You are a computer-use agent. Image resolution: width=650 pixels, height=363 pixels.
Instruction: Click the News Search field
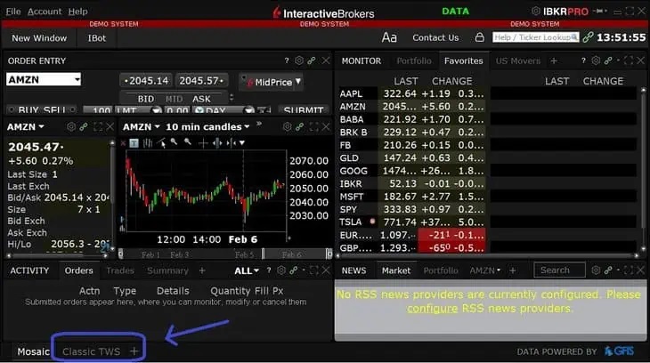(x=559, y=270)
